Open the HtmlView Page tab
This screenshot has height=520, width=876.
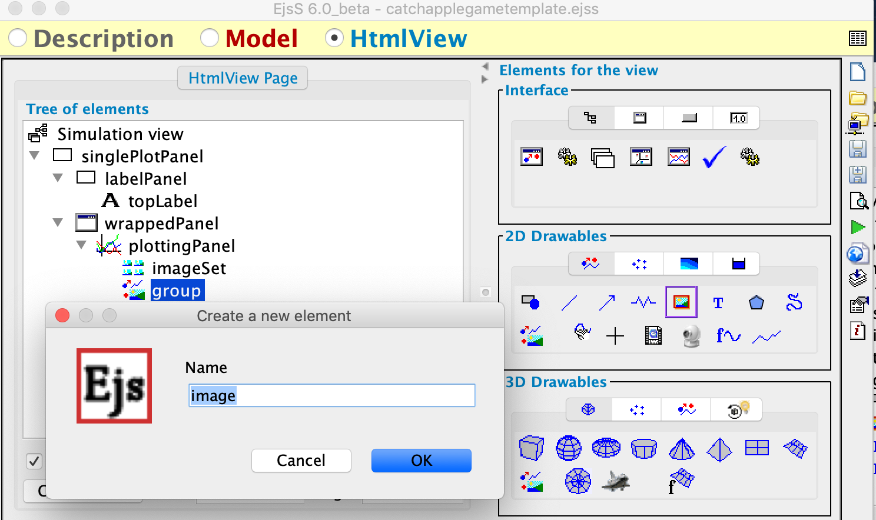point(243,78)
